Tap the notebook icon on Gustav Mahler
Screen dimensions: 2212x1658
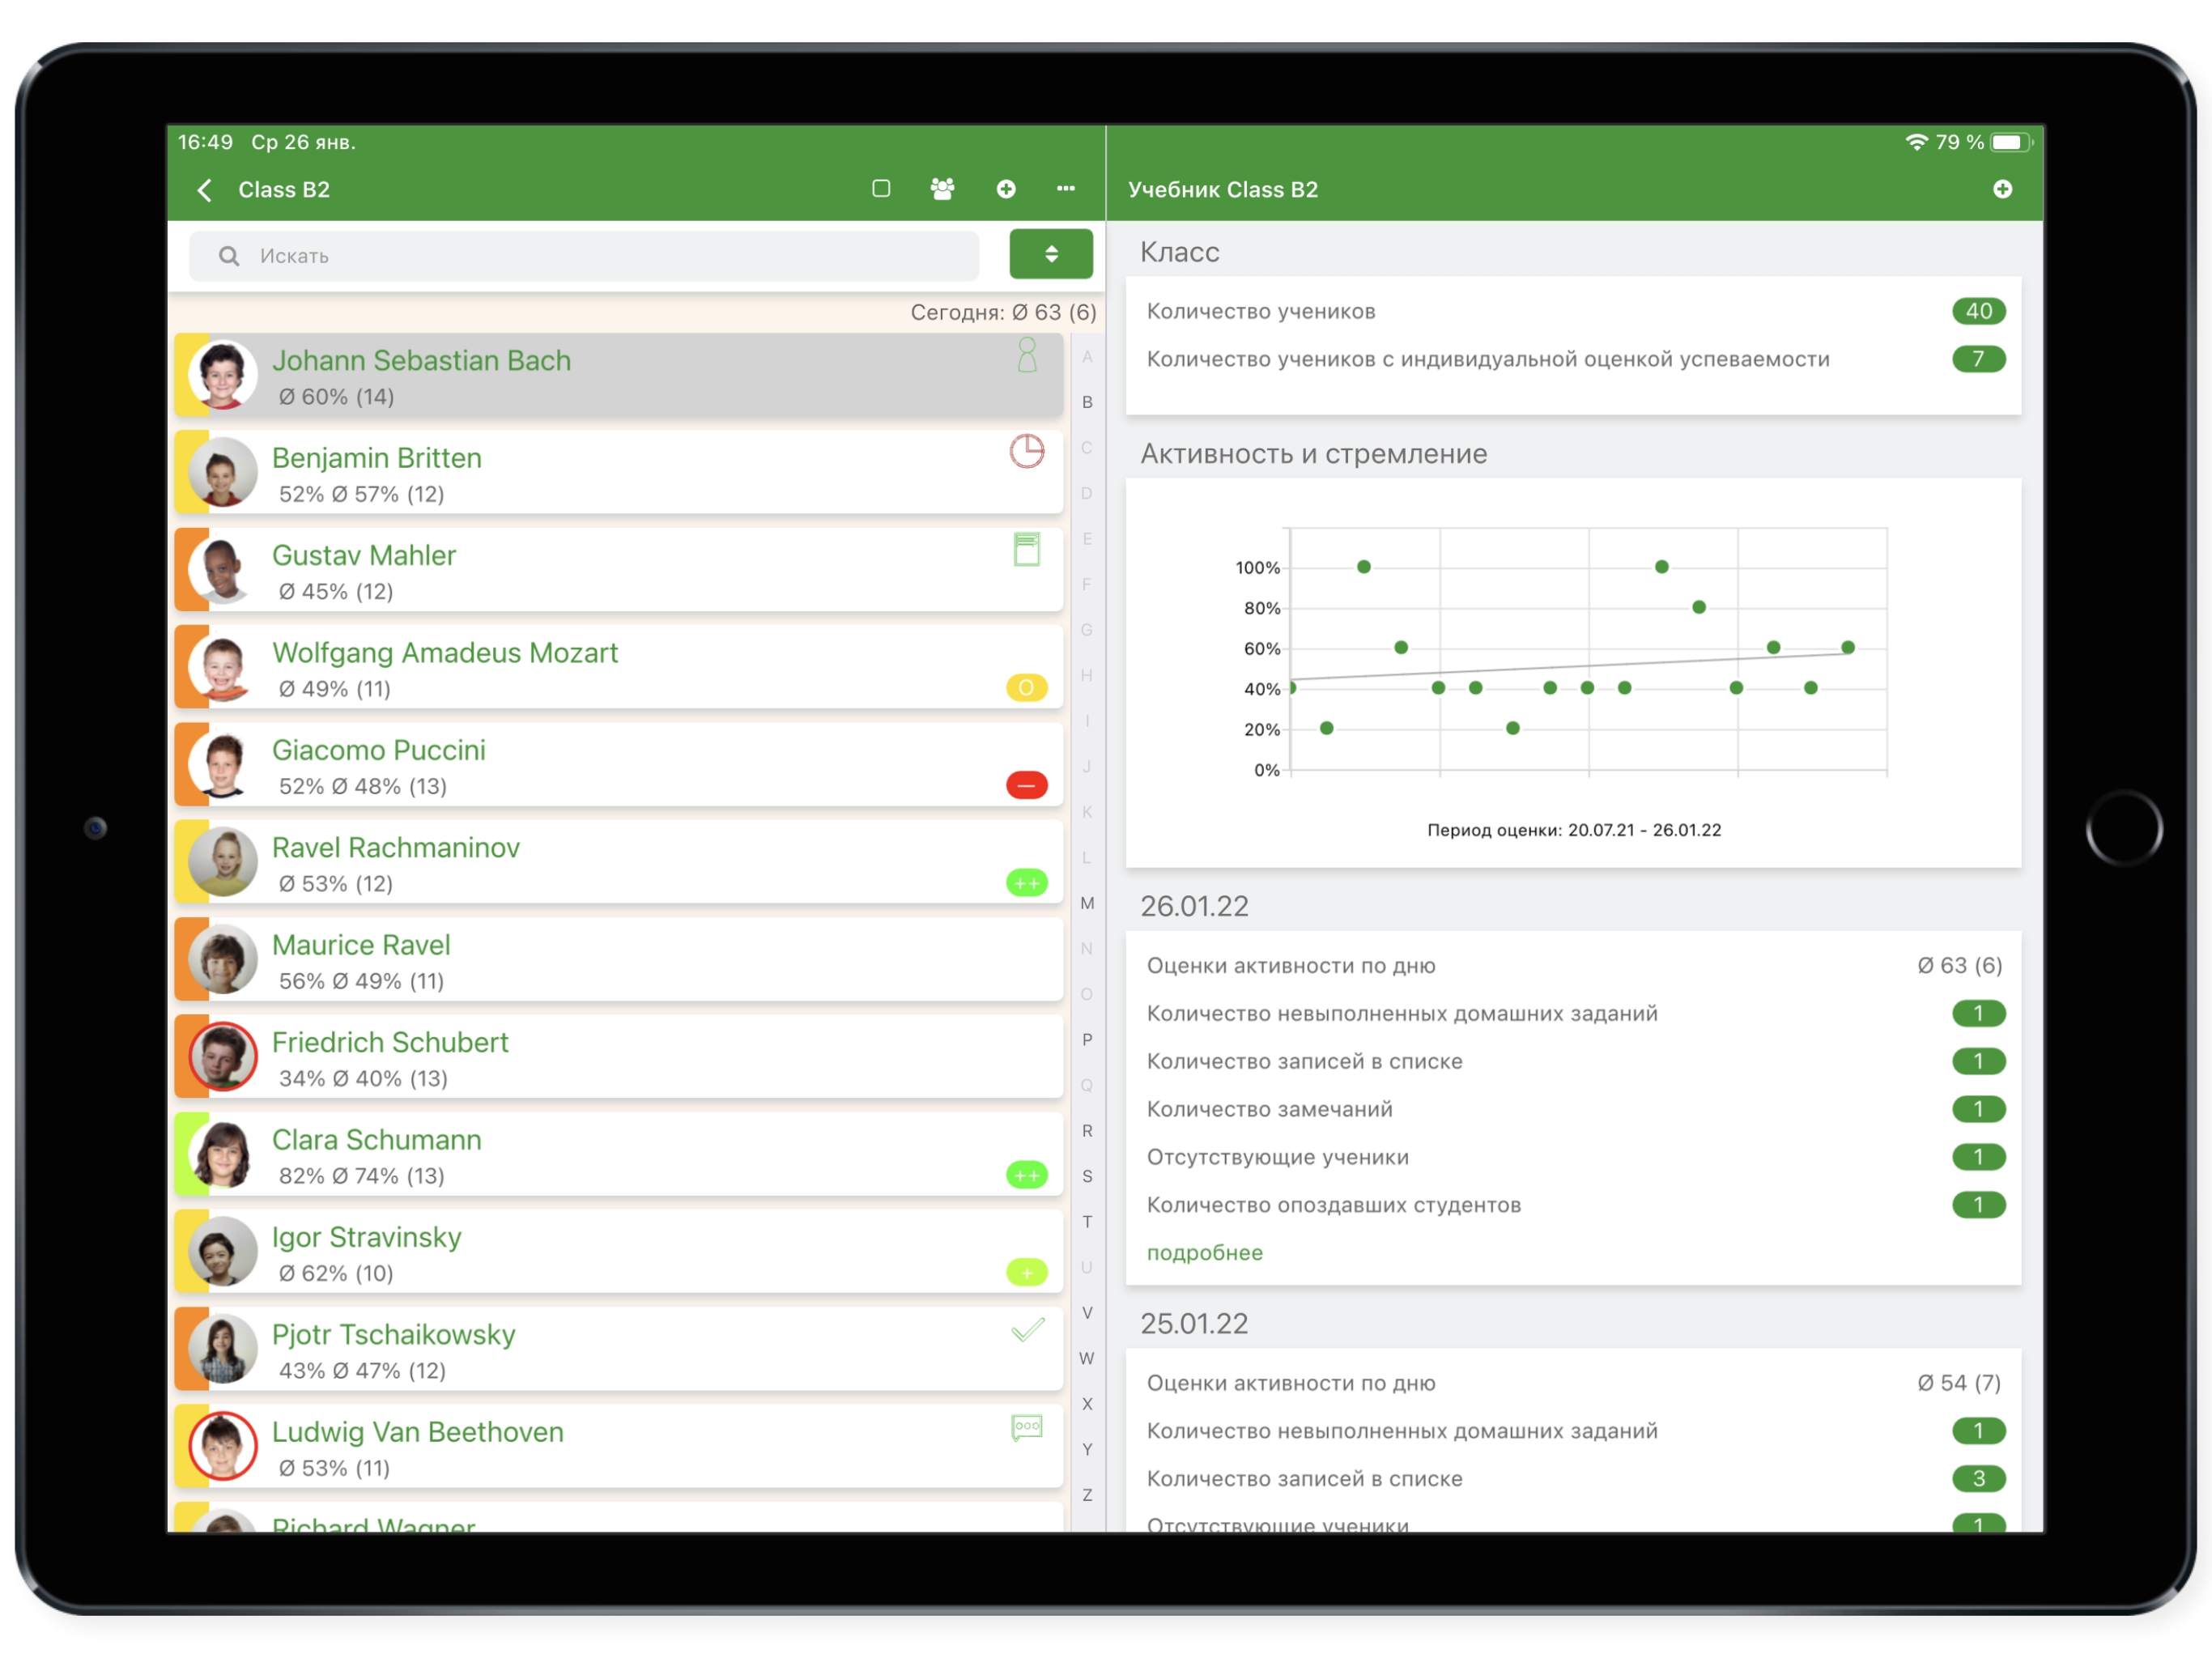coord(1026,549)
